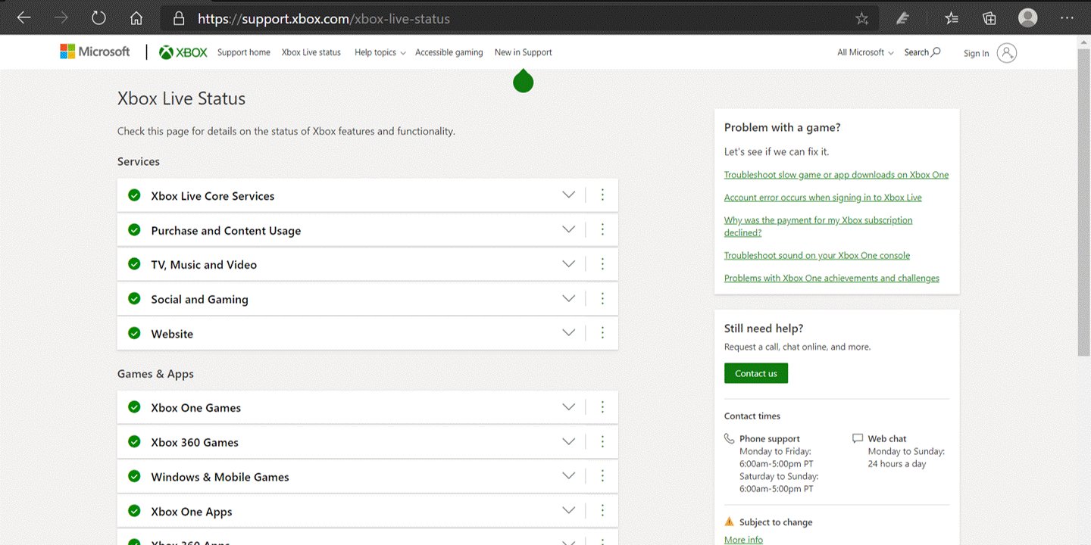Open more options for Purchase and Content Usage
Viewport: 1091px width, 545px height.
click(x=602, y=229)
